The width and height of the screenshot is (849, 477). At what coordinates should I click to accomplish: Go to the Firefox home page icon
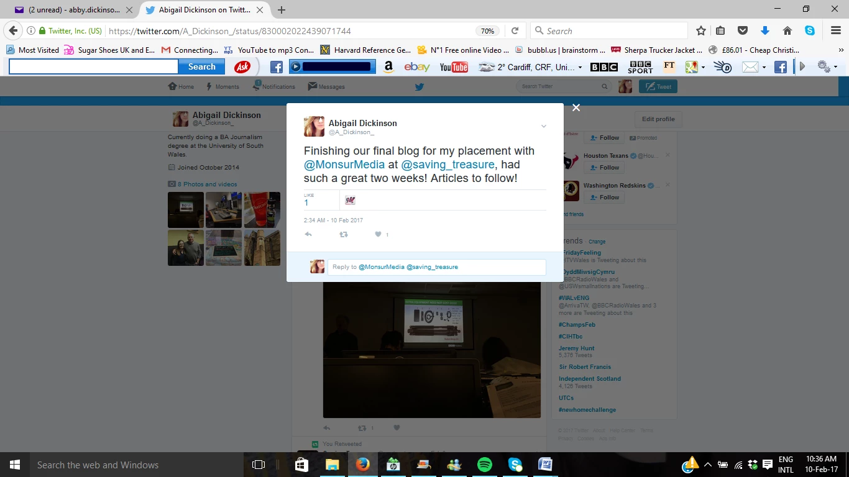pyautogui.click(x=787, y=31)
